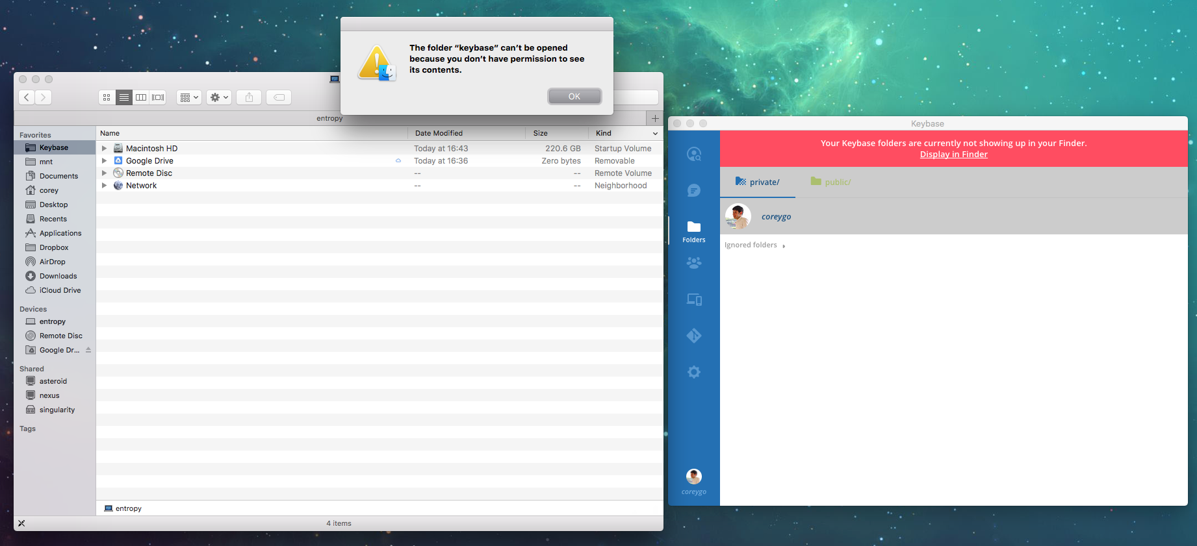Click the Finder share button

click(x=249, y=97)
